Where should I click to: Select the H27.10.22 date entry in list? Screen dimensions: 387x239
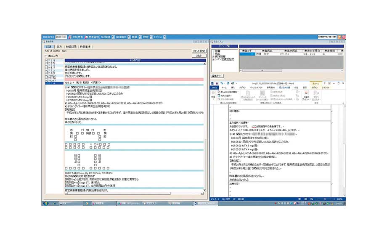[50, 75]
